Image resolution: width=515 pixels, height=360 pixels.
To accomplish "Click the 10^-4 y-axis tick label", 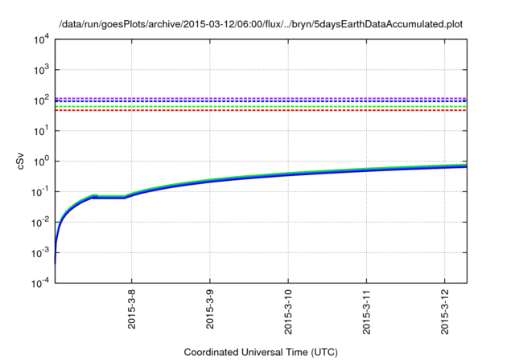I will tap(40, 283).
